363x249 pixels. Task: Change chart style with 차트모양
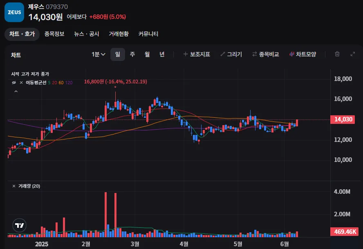302,54
